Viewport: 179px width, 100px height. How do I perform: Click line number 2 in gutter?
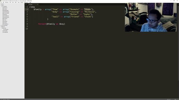[x=27, y=9]
